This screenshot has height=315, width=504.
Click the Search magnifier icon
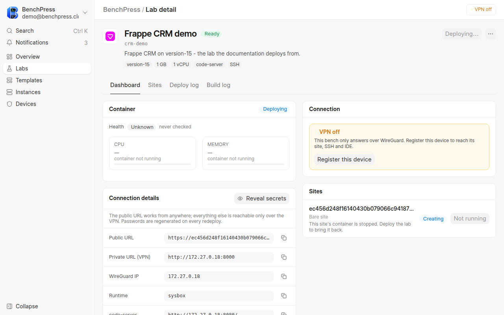coord(10,31)
